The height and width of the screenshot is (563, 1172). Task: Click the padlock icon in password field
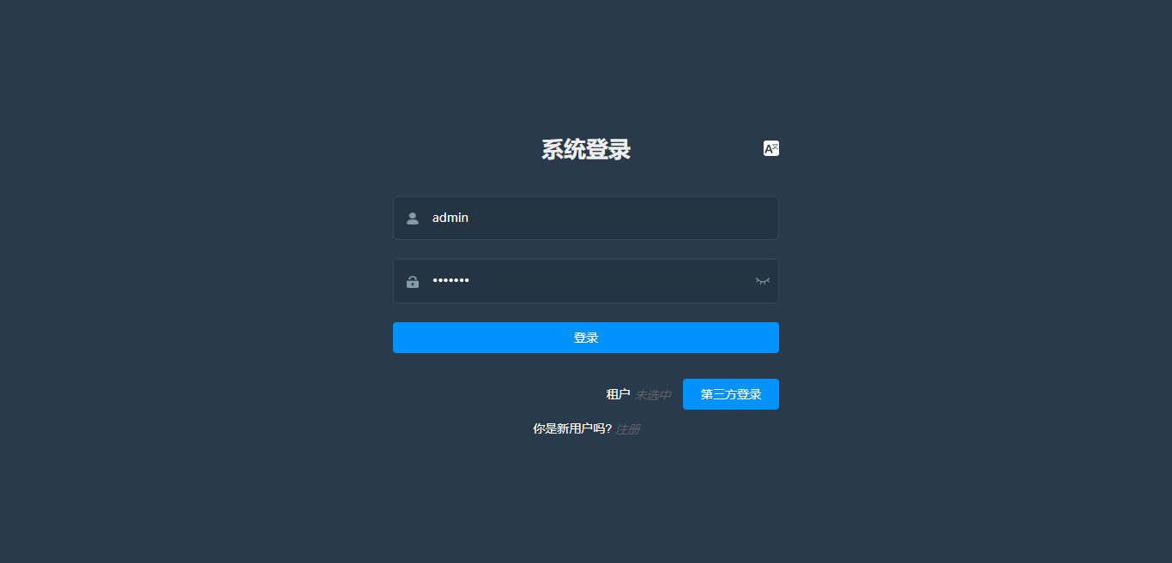tap(413, 281)
